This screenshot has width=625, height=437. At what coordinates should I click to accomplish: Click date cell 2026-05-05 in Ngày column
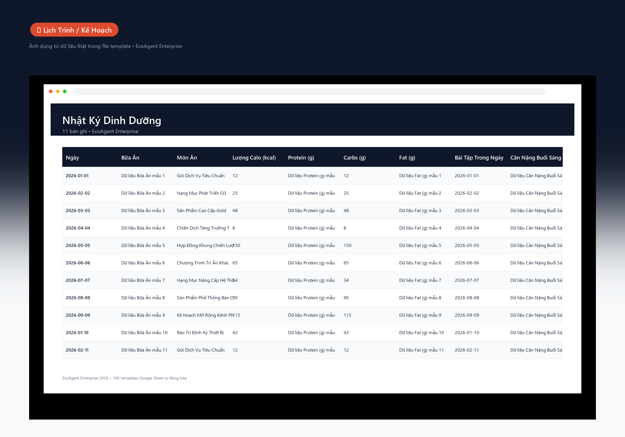[x=78, y=246]
